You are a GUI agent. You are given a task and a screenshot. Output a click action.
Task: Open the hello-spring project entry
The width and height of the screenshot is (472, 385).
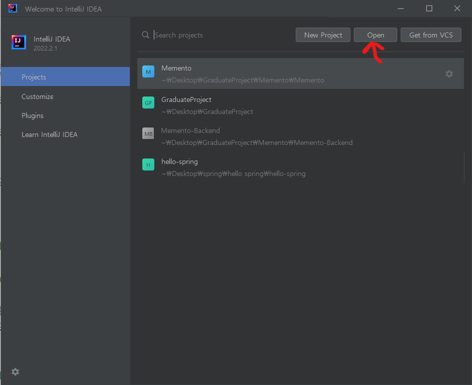coord(301,167)
